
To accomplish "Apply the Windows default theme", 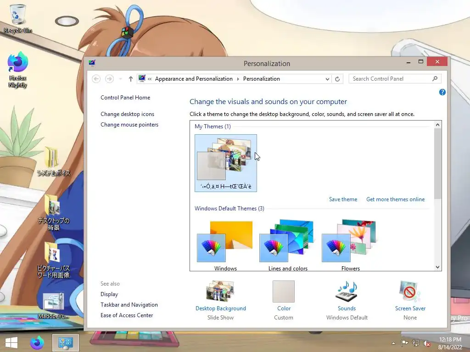I will point(225,245).
